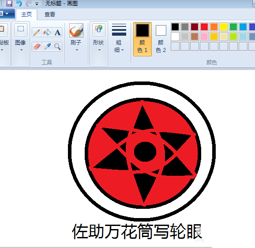Viewport: 255px width, 248px height.
Task: Expand the clipboard (贴板) dropdown arrow
Action: (2, 50)
